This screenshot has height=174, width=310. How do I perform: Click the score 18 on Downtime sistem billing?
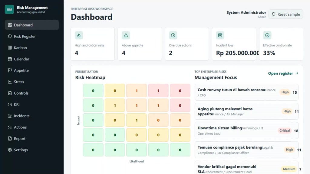[x=296, y=131]
